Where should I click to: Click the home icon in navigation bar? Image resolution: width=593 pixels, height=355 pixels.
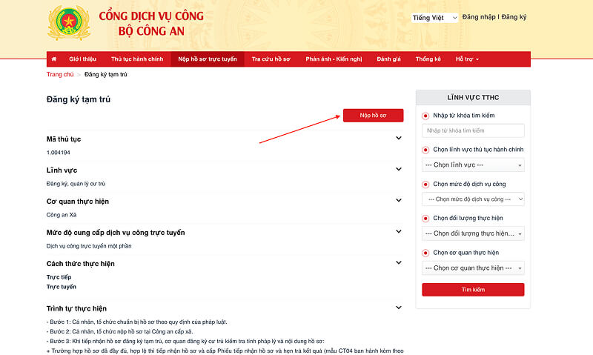pos(54,59)
